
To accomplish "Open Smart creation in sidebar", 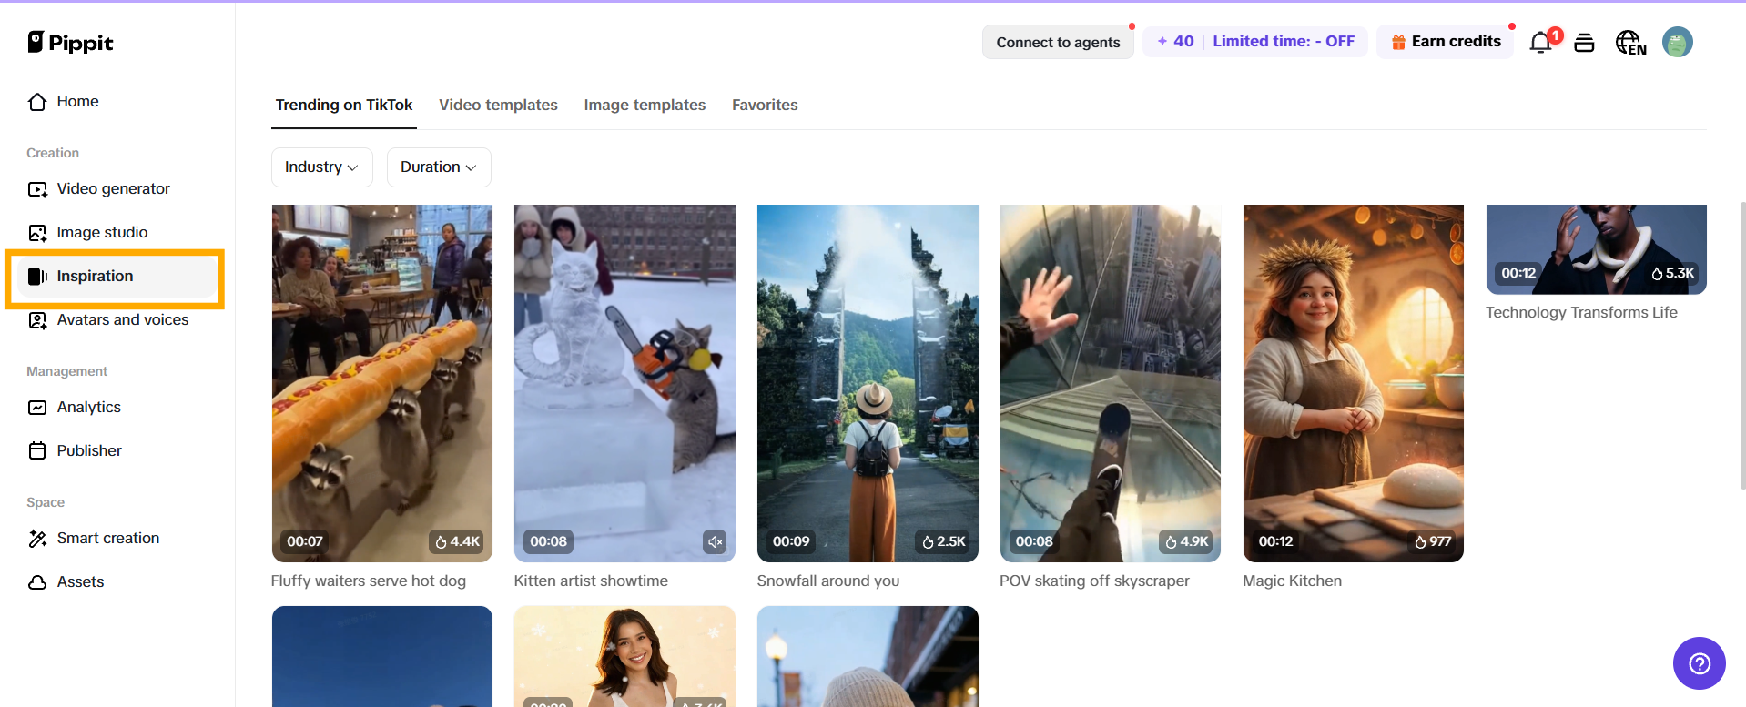I will coord(117,538).
